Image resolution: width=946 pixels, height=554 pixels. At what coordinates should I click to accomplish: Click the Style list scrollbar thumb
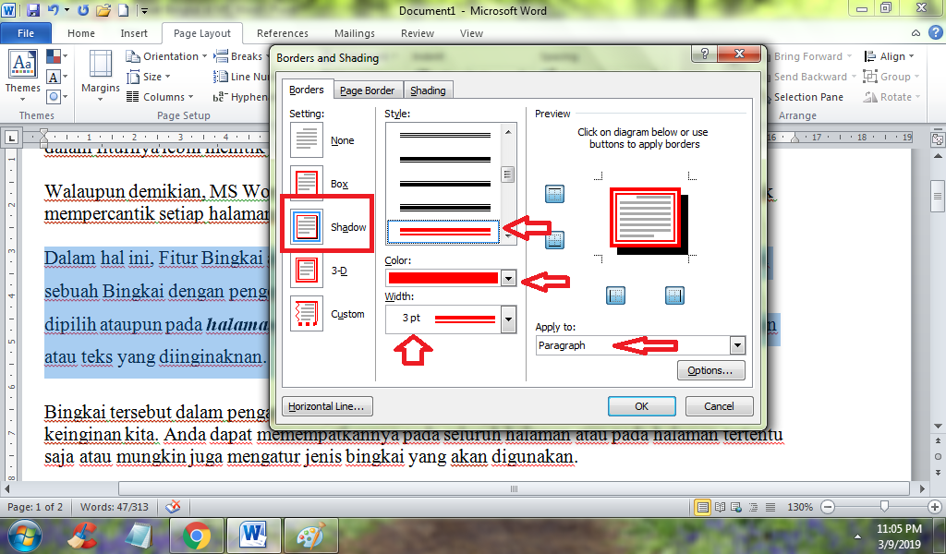click(x=508, y=175)
